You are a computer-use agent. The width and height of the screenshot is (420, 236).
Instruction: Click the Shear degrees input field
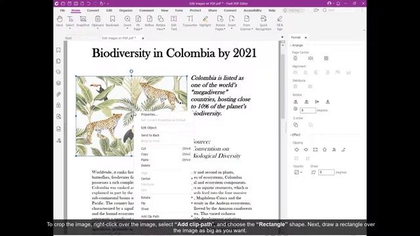[326, 172]
